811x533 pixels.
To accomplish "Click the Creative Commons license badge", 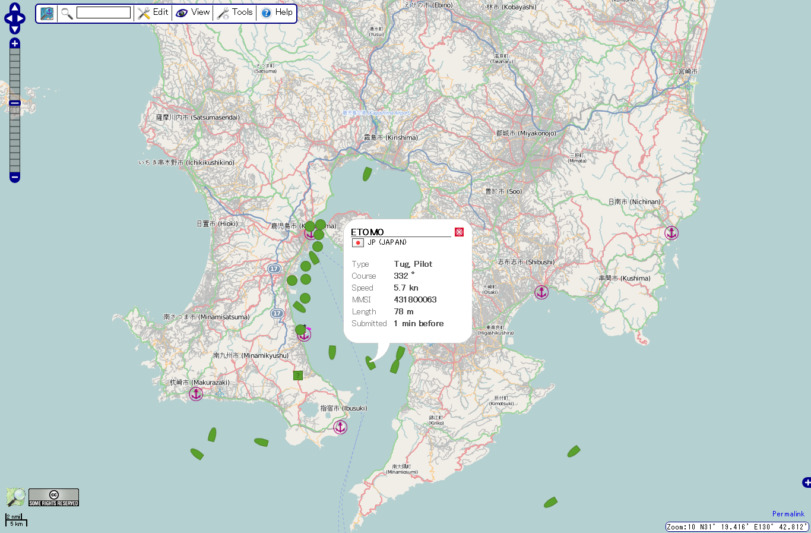I will (x=53, y=497).
